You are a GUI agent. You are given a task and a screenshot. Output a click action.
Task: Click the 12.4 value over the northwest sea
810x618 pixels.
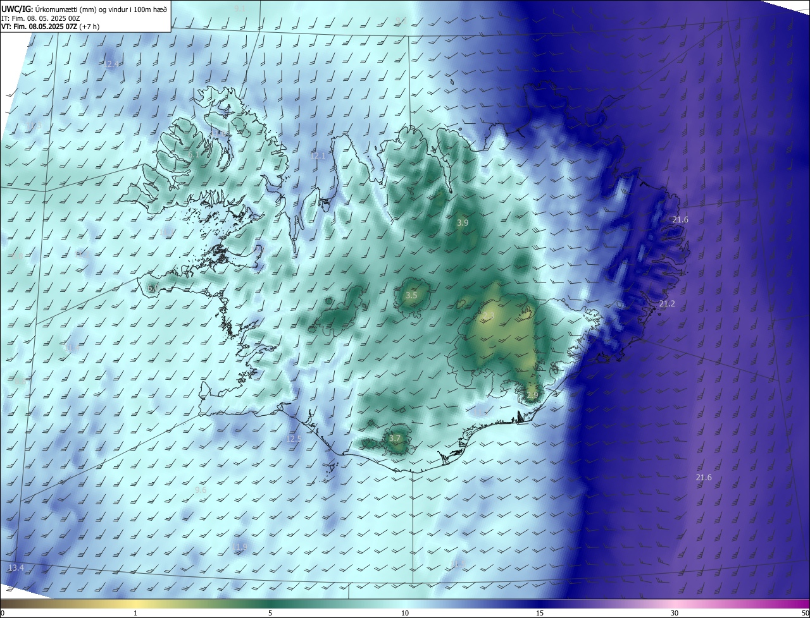point(112,64)
